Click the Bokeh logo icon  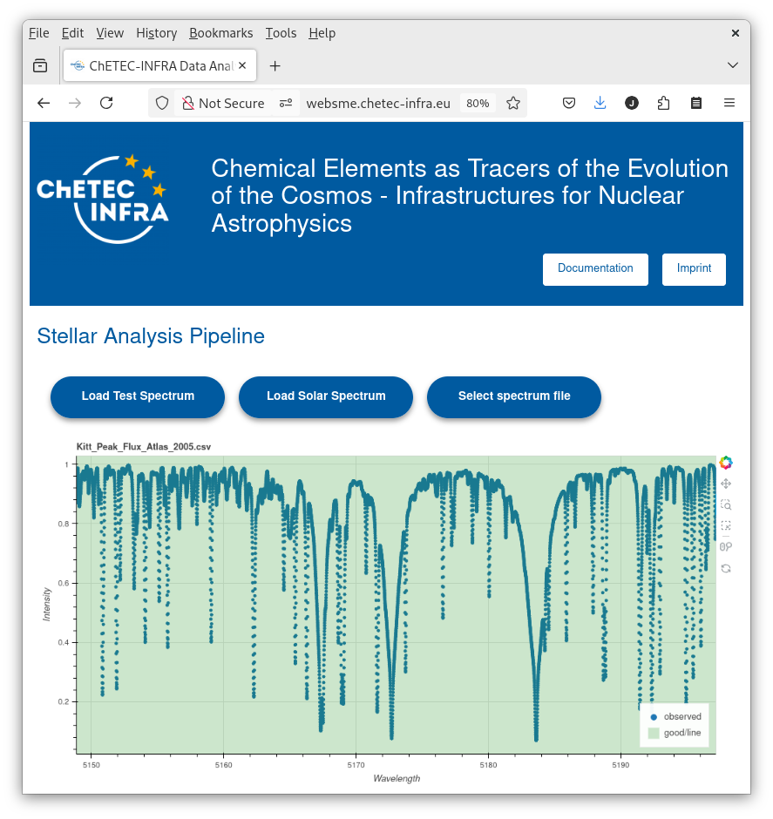point(725,463)
